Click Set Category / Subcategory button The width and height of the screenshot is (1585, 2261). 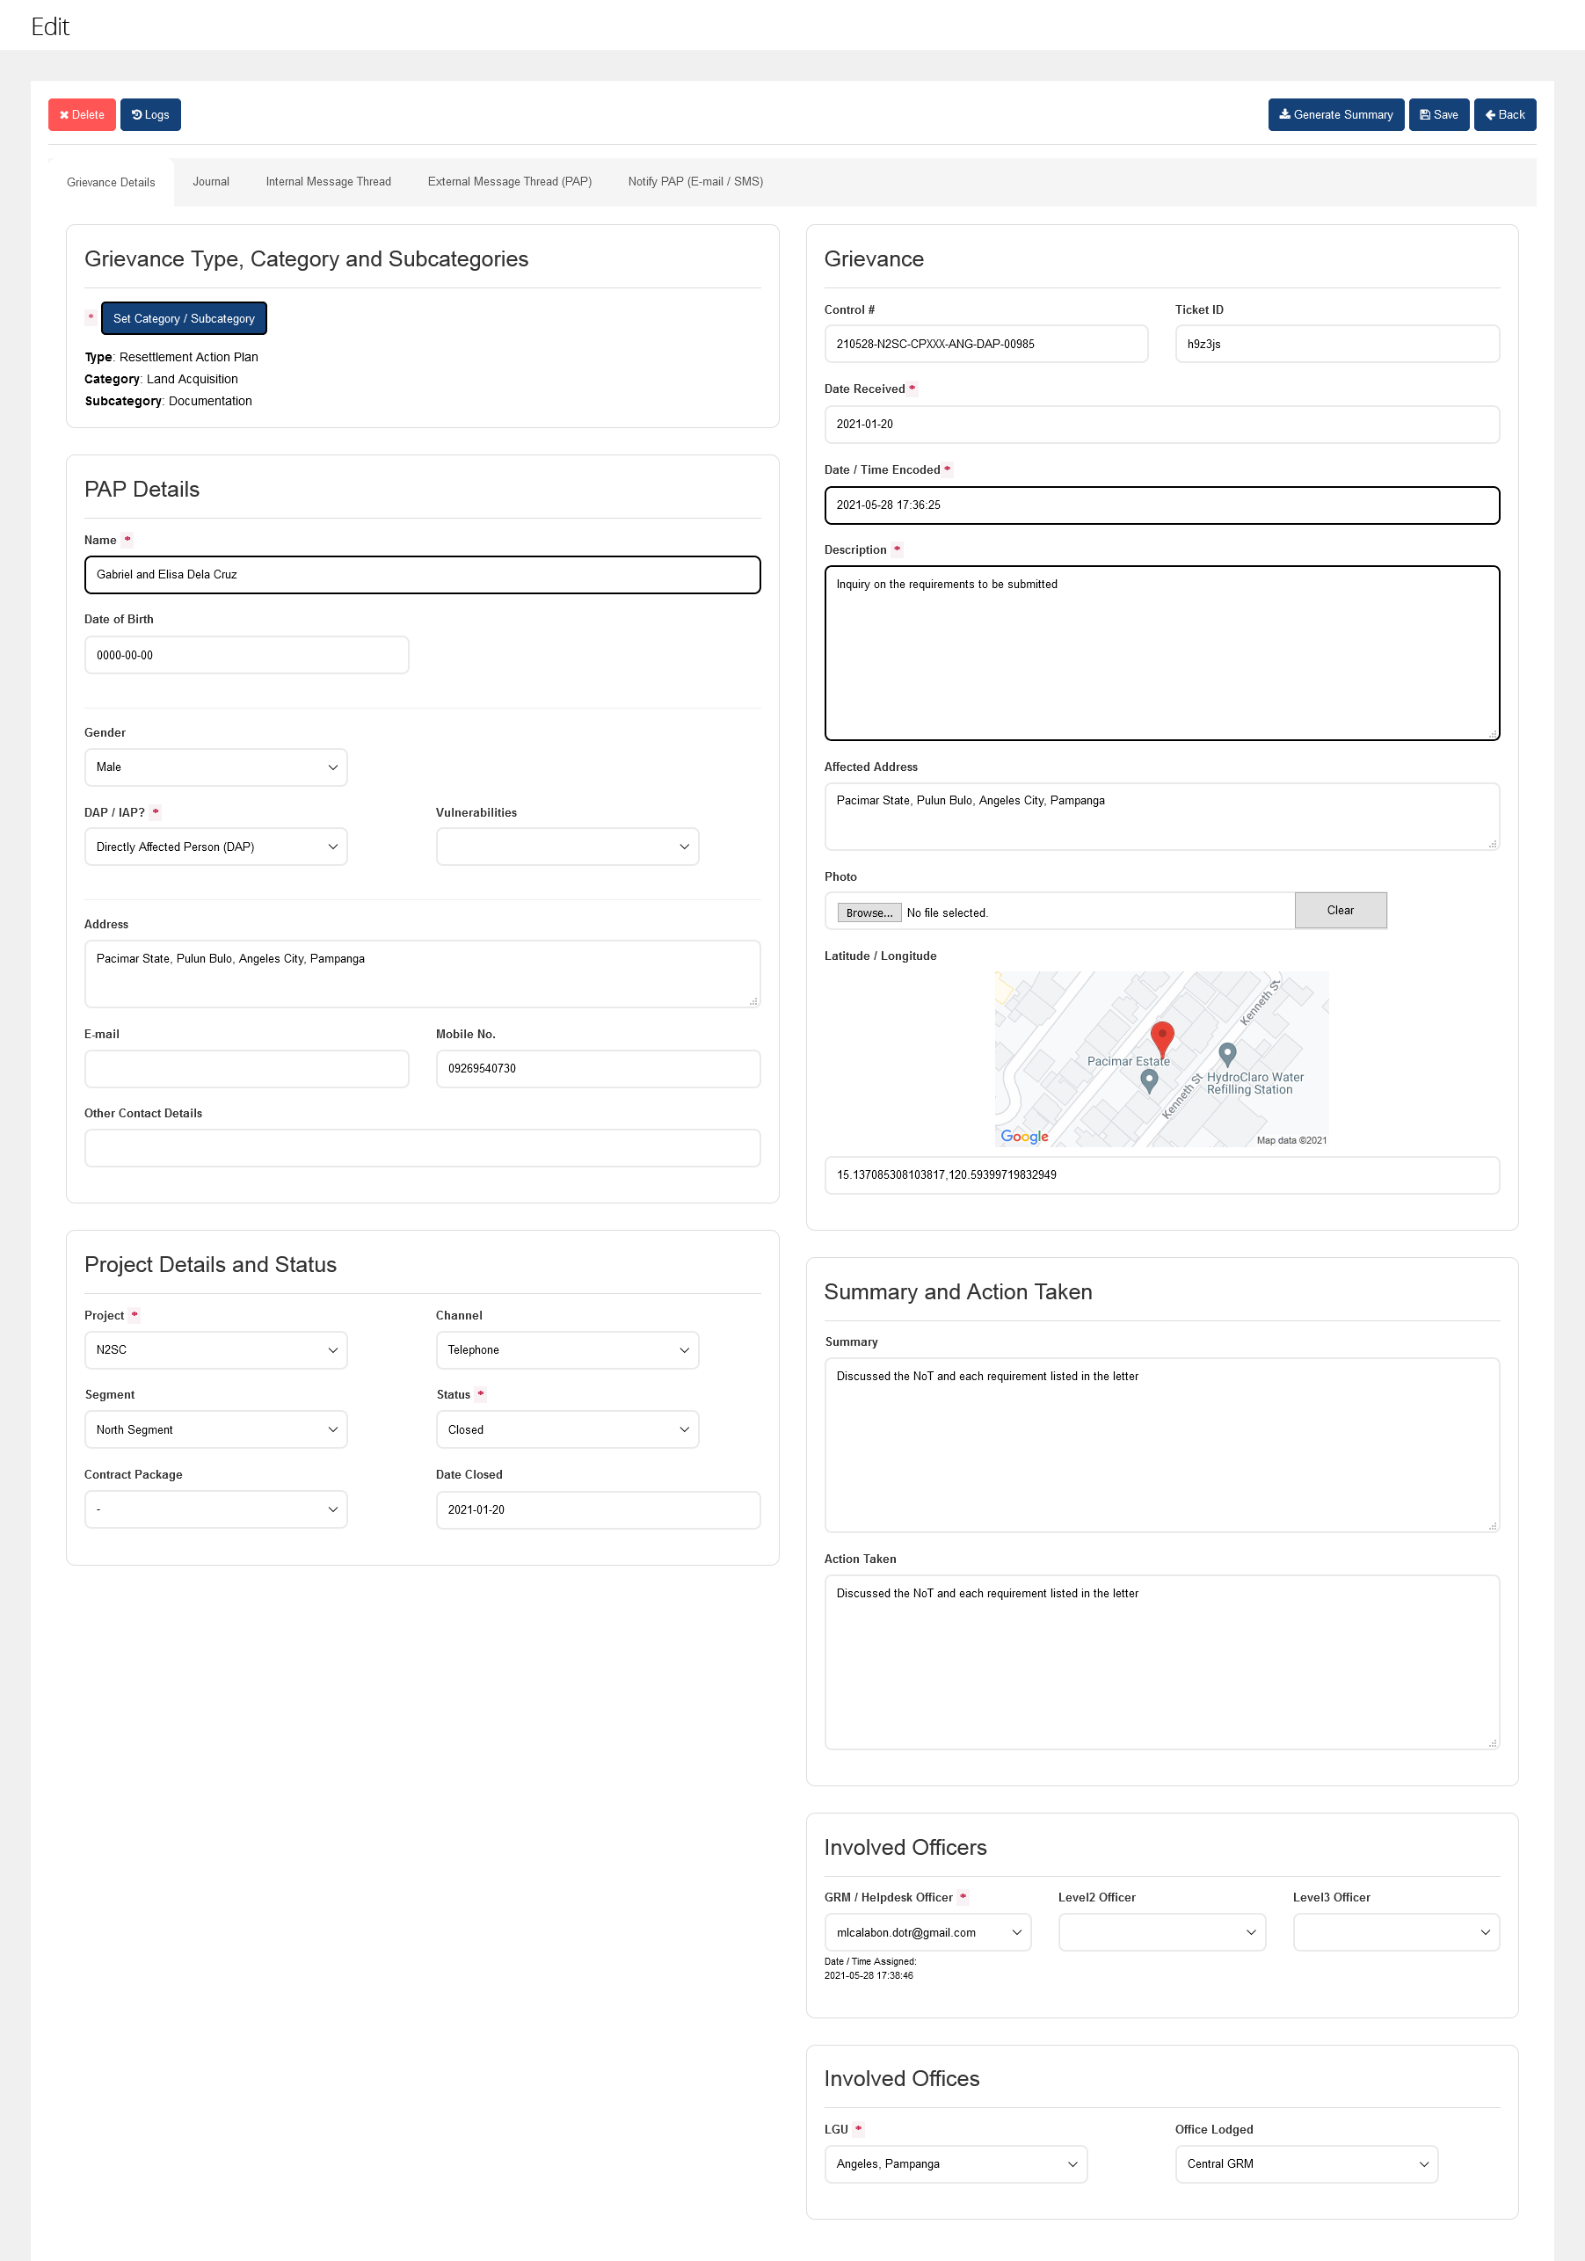(x=184, y=318)
